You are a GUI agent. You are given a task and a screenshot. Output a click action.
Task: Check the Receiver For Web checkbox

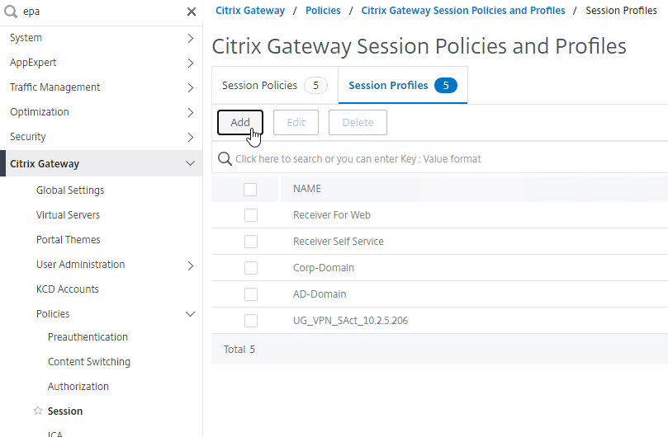point(251,215)
